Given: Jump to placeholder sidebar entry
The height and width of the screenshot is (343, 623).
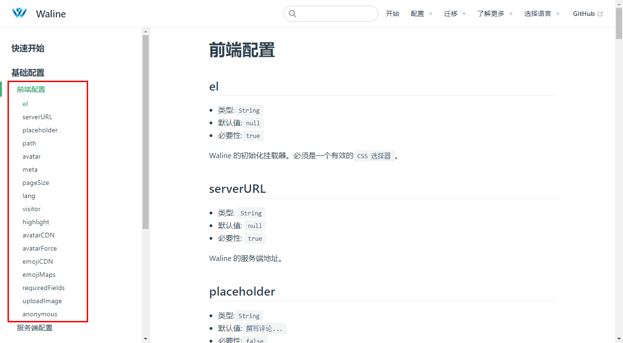Looking at the screenshot, I should (40, 130).
